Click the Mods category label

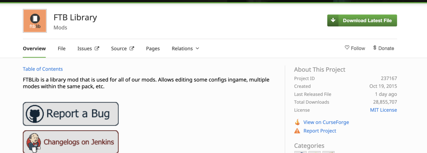(x=60, y=27)
